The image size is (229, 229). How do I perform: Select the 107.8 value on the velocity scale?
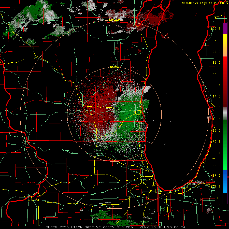point(216,28)
